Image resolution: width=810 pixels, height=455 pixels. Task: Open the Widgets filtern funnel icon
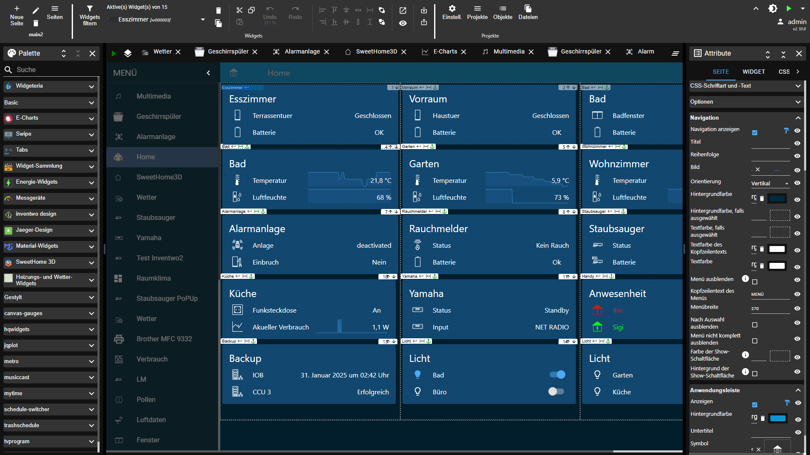[x=89, y=8]
